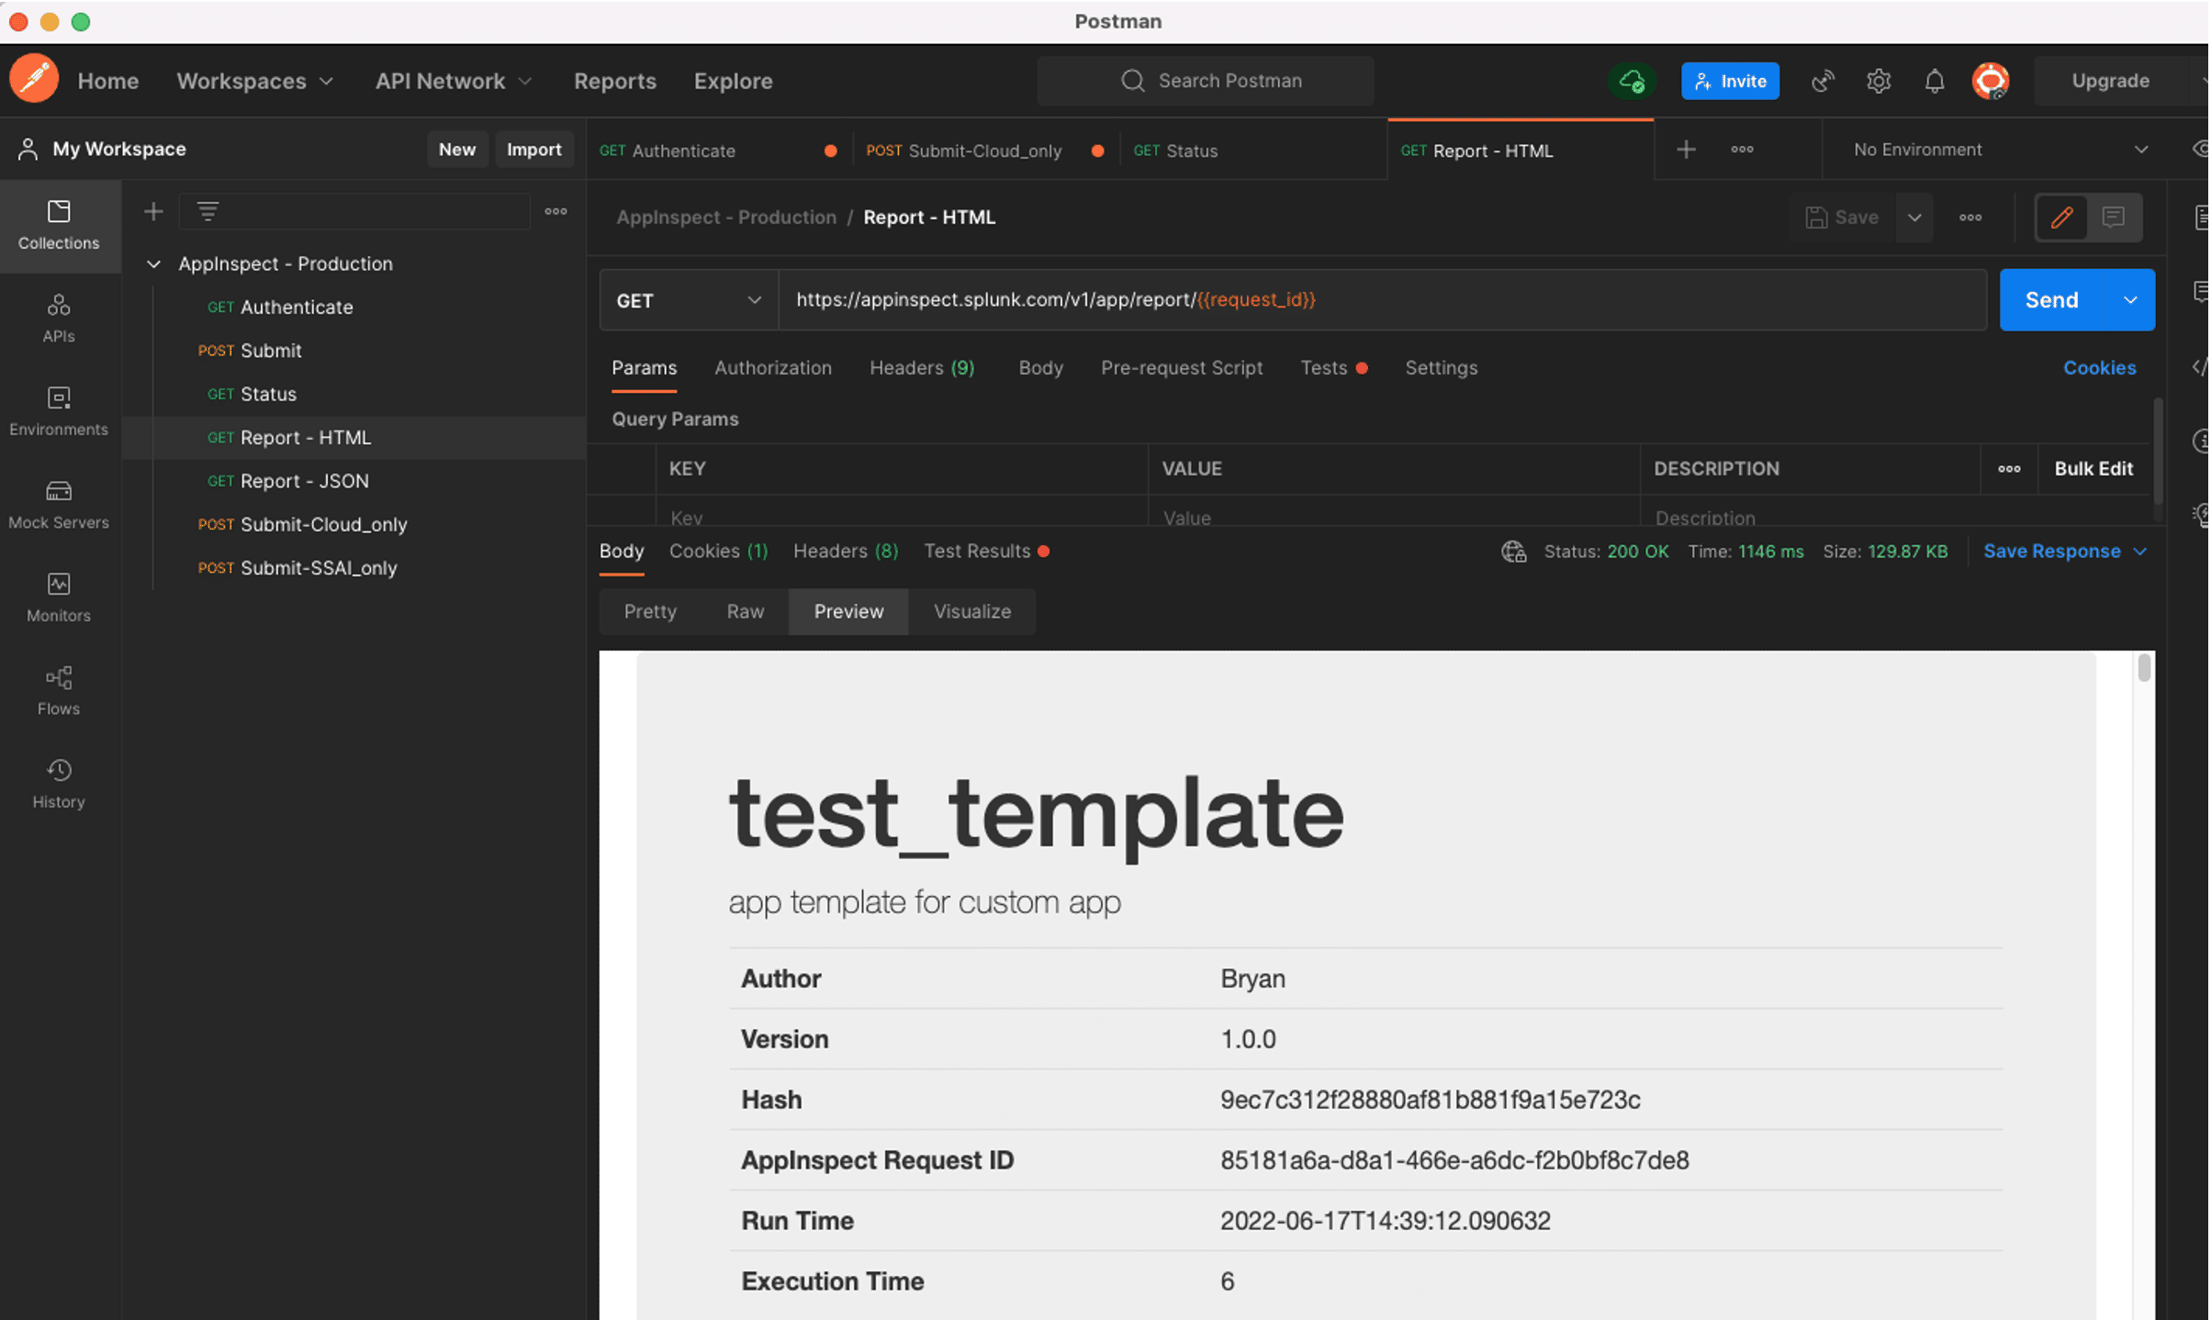Open the GET method dropdown
2211x1320 pixels.
click(689, 300)
